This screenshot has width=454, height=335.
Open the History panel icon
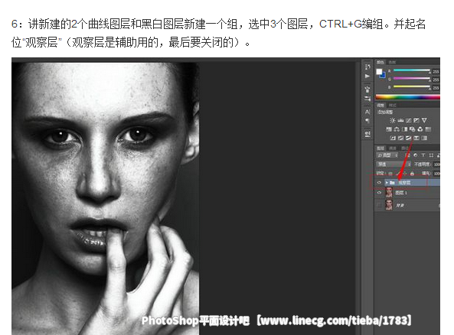(367, 67)
